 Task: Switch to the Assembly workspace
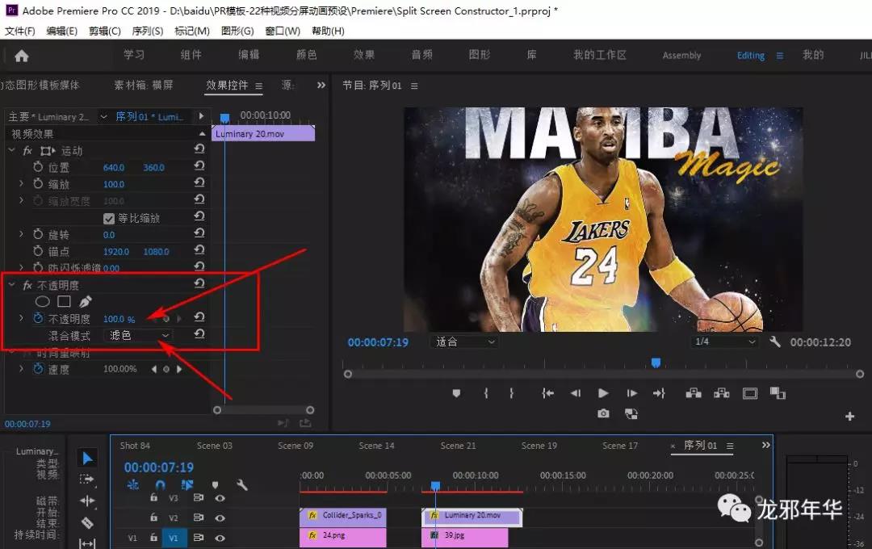click(681, 56)
